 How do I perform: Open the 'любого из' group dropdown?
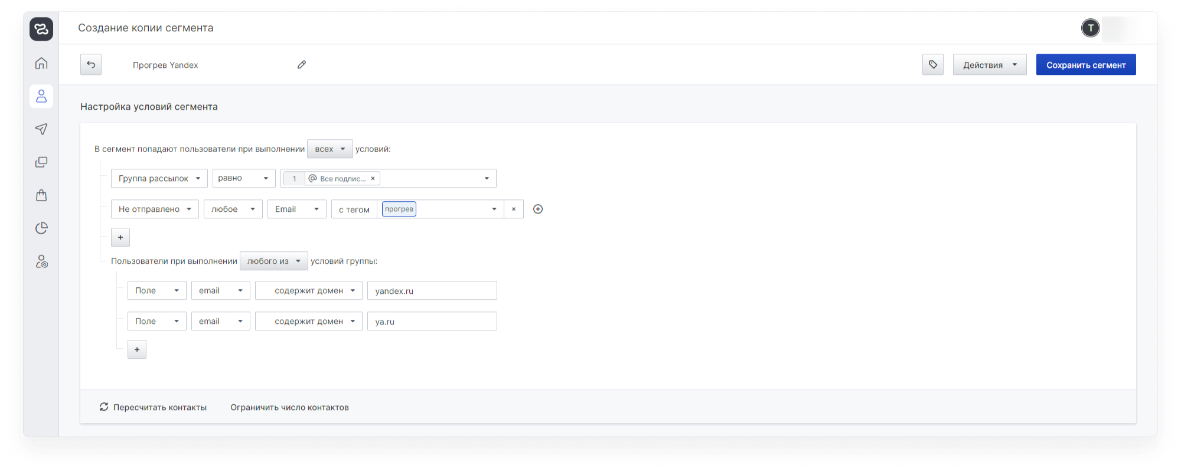coord(274,261)
